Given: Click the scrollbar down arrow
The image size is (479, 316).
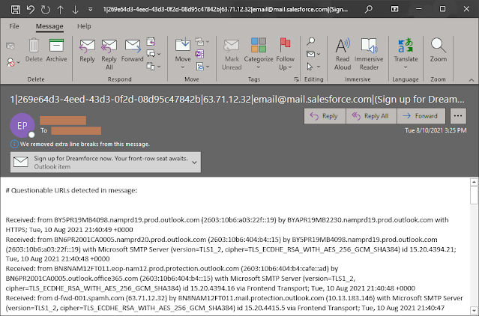Looking at the screenshot, I should (474, 310).
